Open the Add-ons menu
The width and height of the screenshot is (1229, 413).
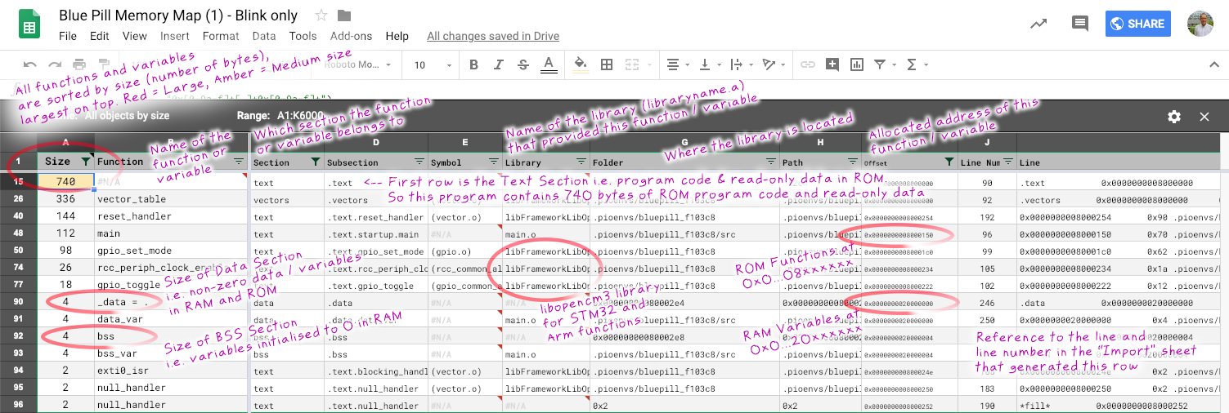[x=351, y=36]
